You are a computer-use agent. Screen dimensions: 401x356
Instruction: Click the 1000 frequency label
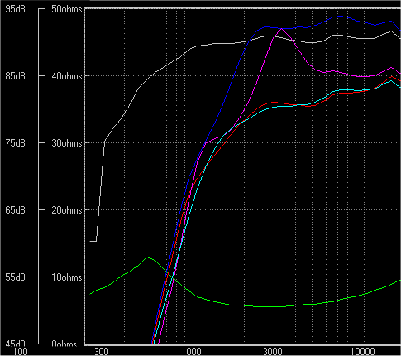pyautogui.click(x=191, y=352)
